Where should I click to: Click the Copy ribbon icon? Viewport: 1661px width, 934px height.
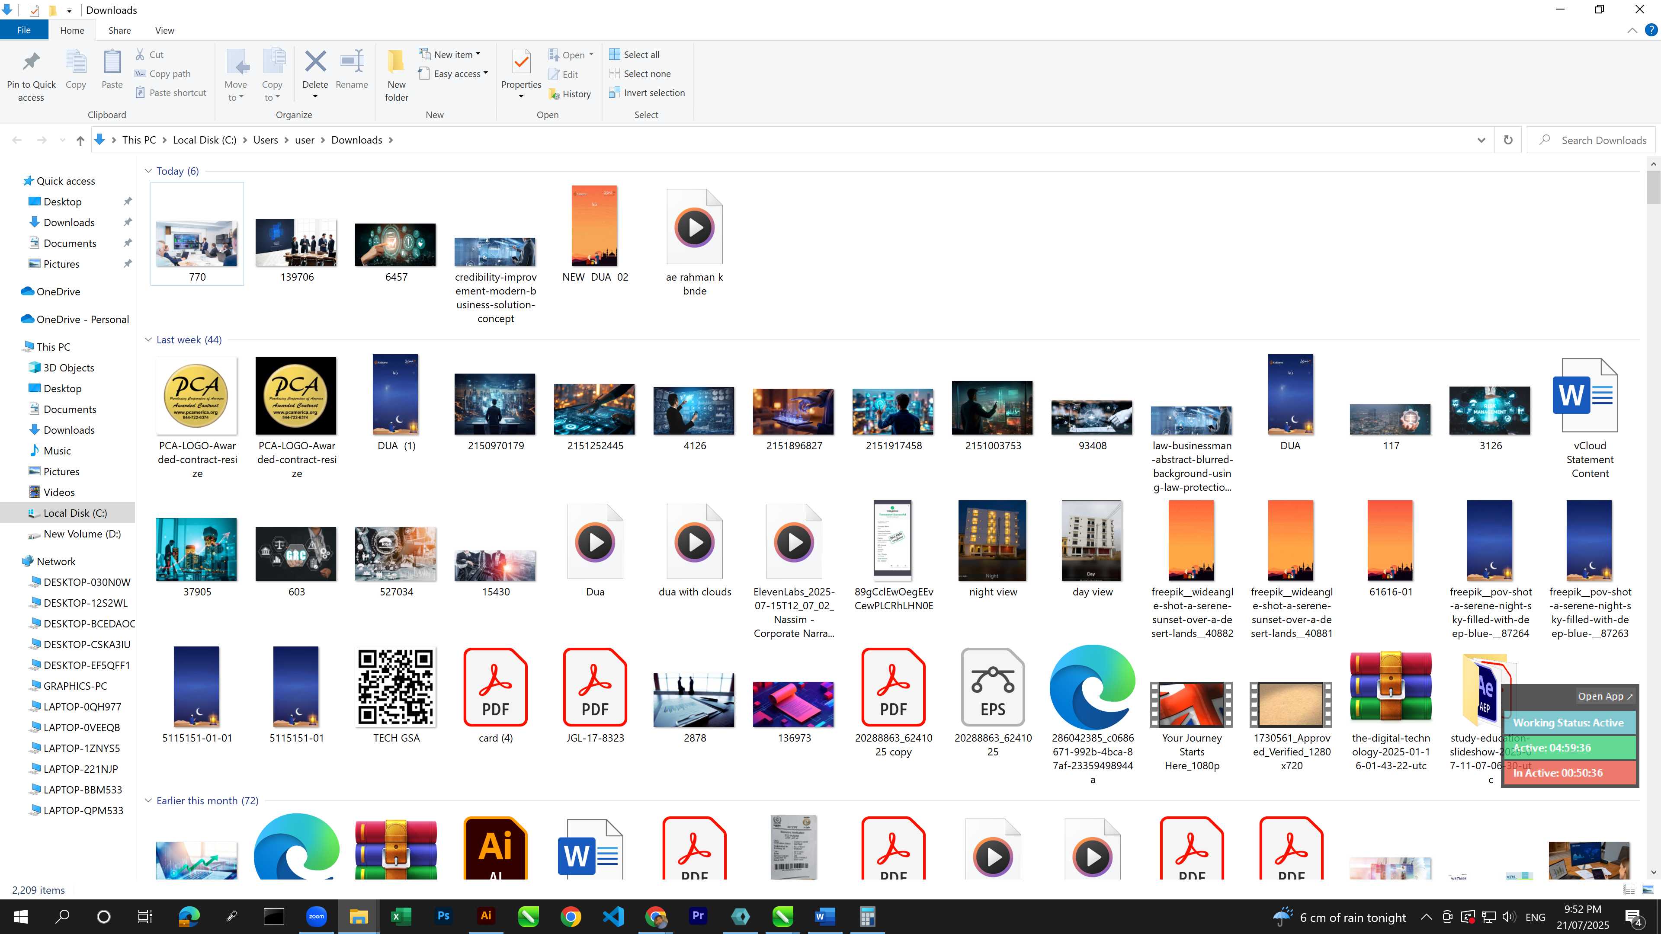coord(75,63)
